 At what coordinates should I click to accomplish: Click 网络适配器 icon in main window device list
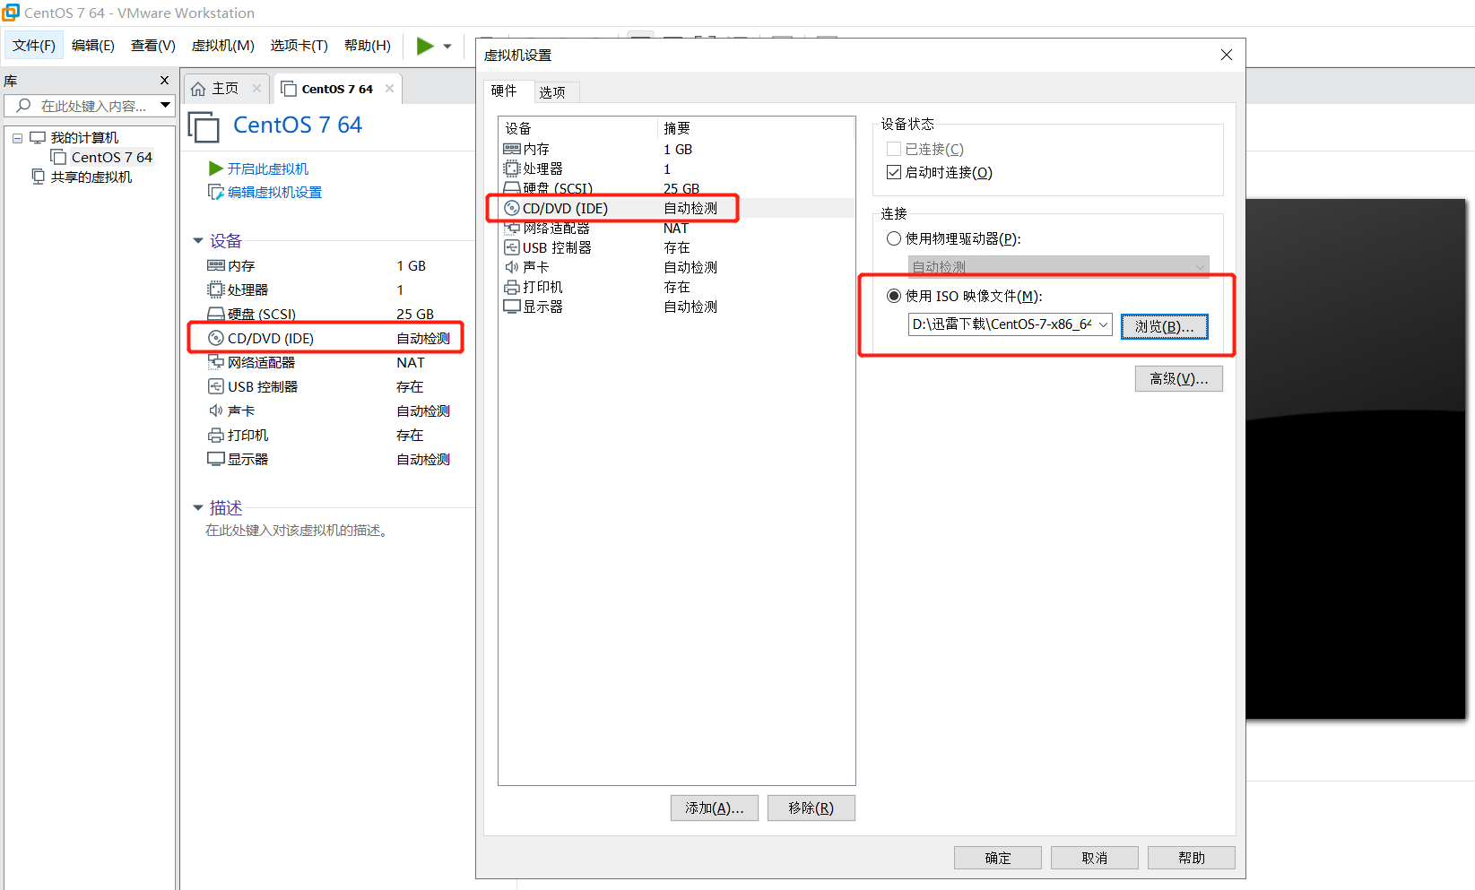[216, 362]
